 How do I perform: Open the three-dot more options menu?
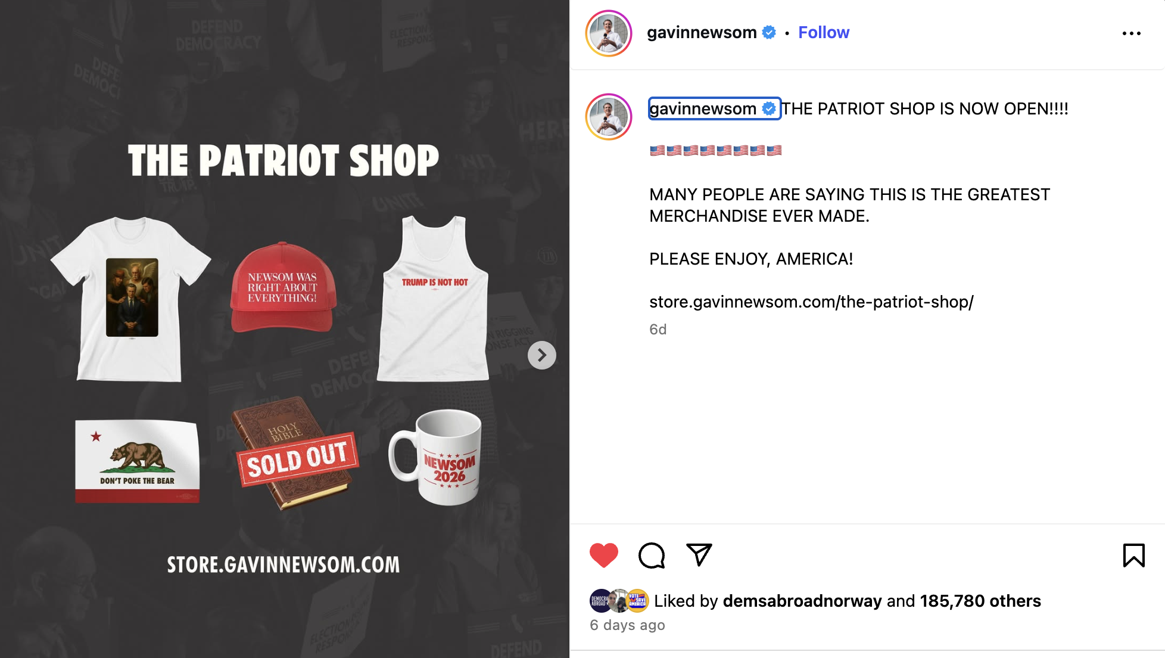[x=1131, y=33]
